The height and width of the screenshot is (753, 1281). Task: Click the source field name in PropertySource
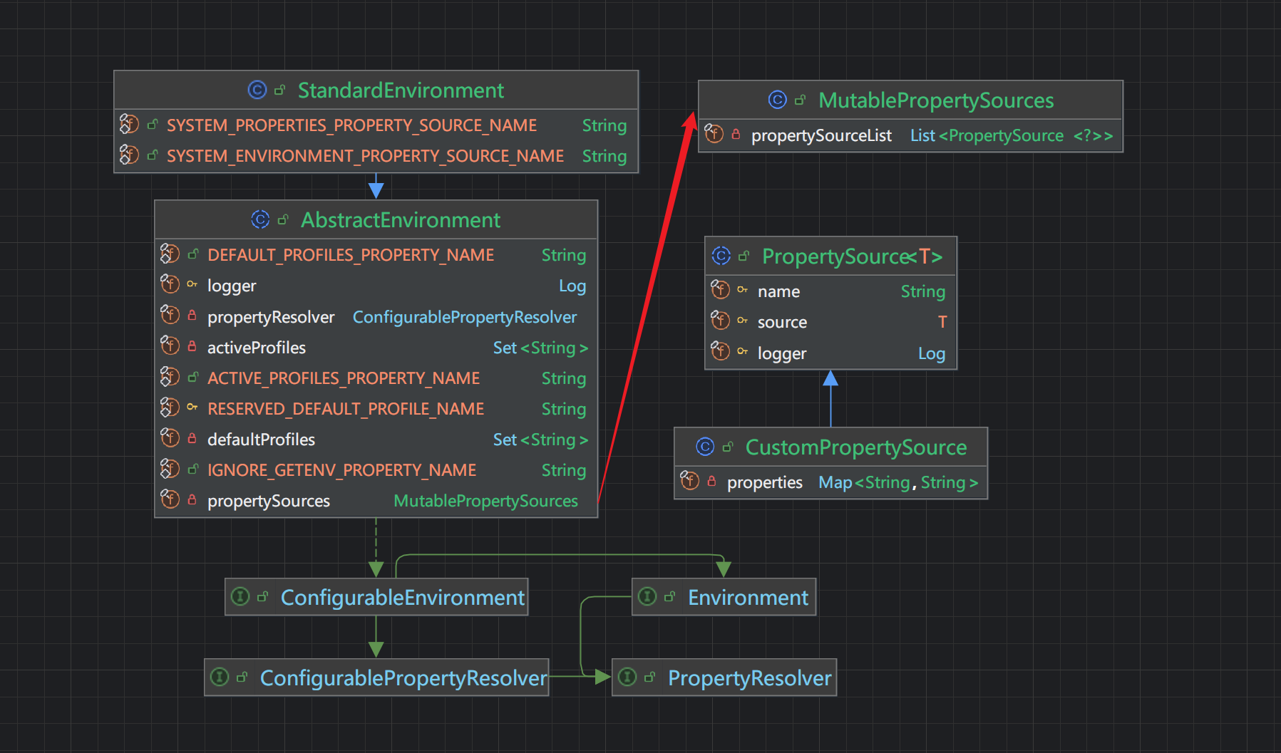pos(782,322)
